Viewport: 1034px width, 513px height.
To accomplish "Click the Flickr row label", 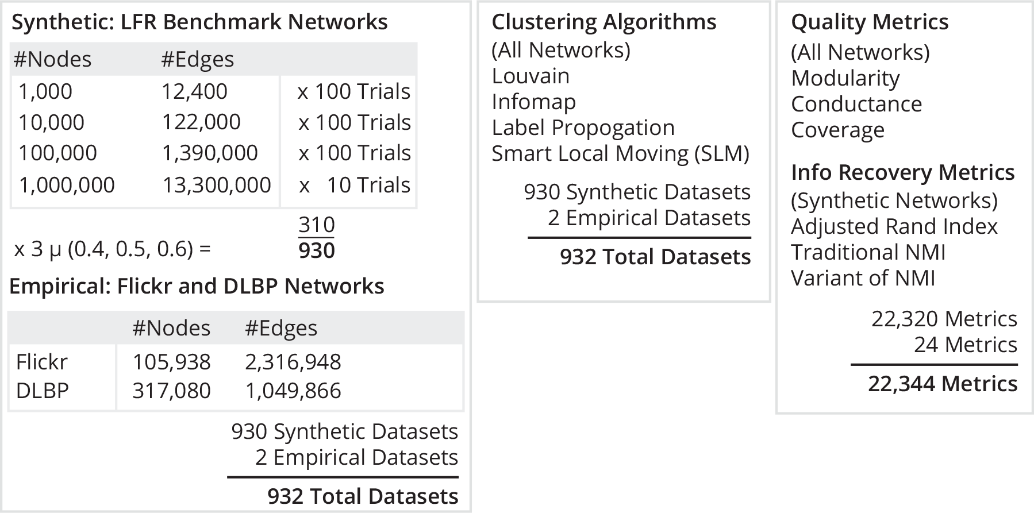I will pyautogui.click(x=41, y=362).
